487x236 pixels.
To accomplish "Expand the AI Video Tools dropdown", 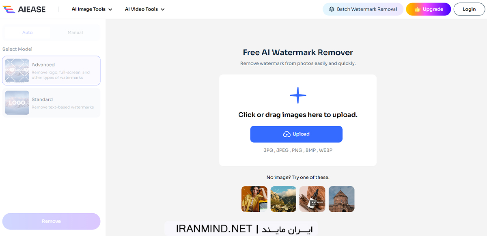I will [x=145, y=9].
